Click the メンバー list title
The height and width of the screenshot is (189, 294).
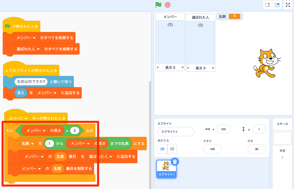tap(170, 17)
